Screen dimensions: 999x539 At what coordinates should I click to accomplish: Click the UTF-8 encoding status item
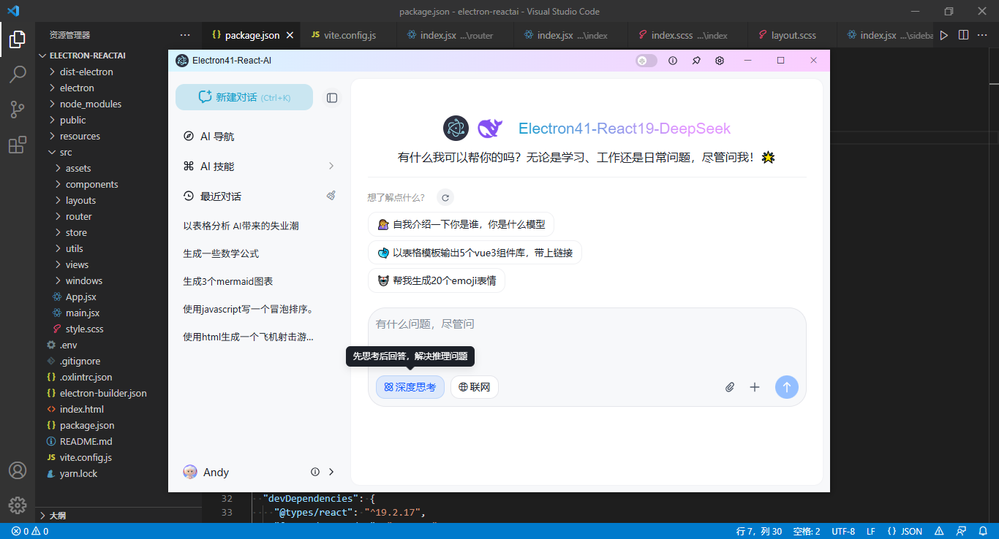(x=843, y=531)
